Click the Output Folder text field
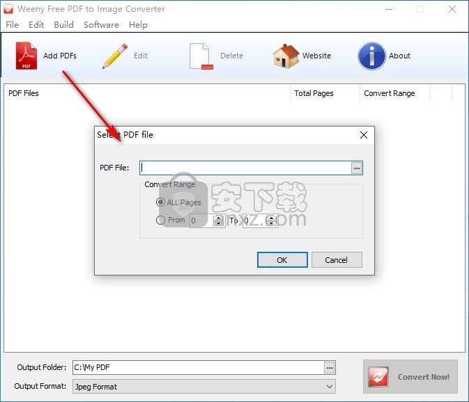This screenshot has width=469, height=402. coord(199,368)
